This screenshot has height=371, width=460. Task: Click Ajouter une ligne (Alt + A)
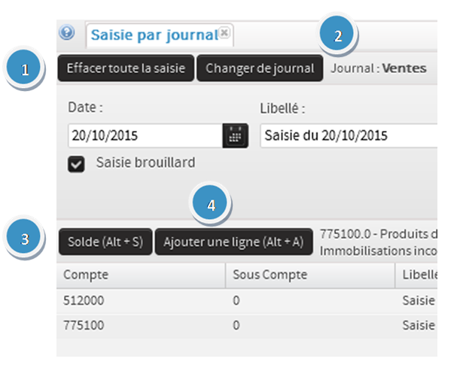tap(233, 242)
